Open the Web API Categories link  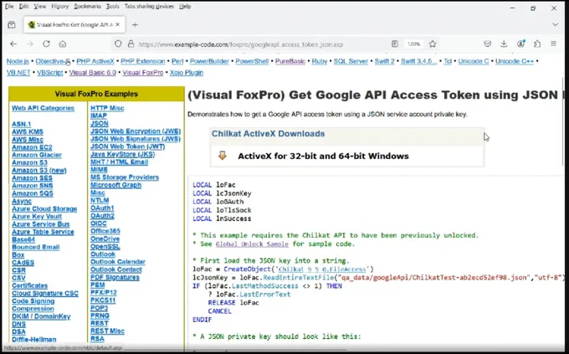click(x=43, y=108)
